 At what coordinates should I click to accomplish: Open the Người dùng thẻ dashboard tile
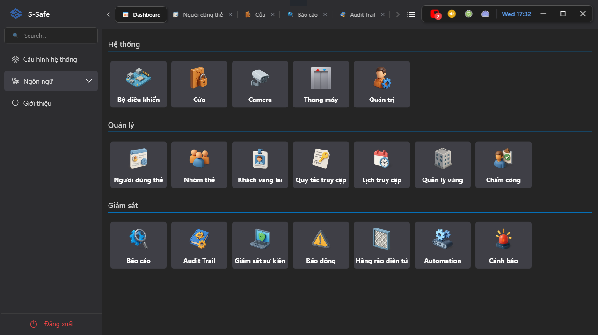point(139,165)
